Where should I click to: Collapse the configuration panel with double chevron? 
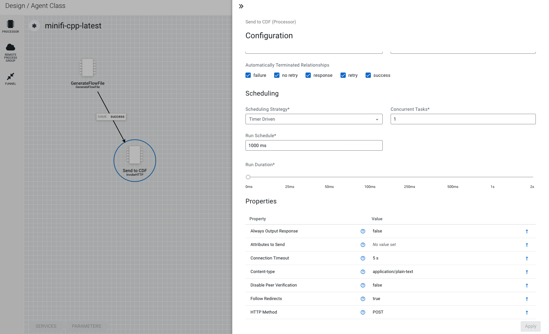(241, 6)
